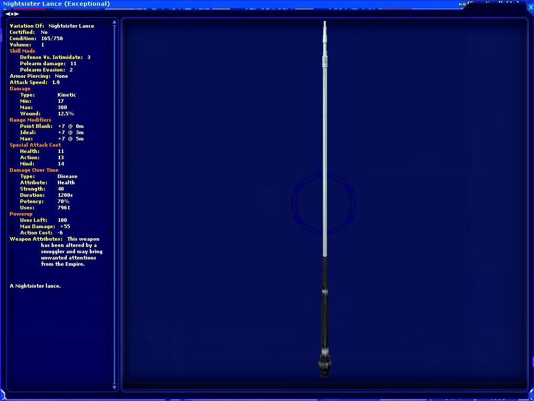Screen dimensions: 534x401
Task: Click the 'Condition: 165/750' value
Action: (x=52, y=39)
